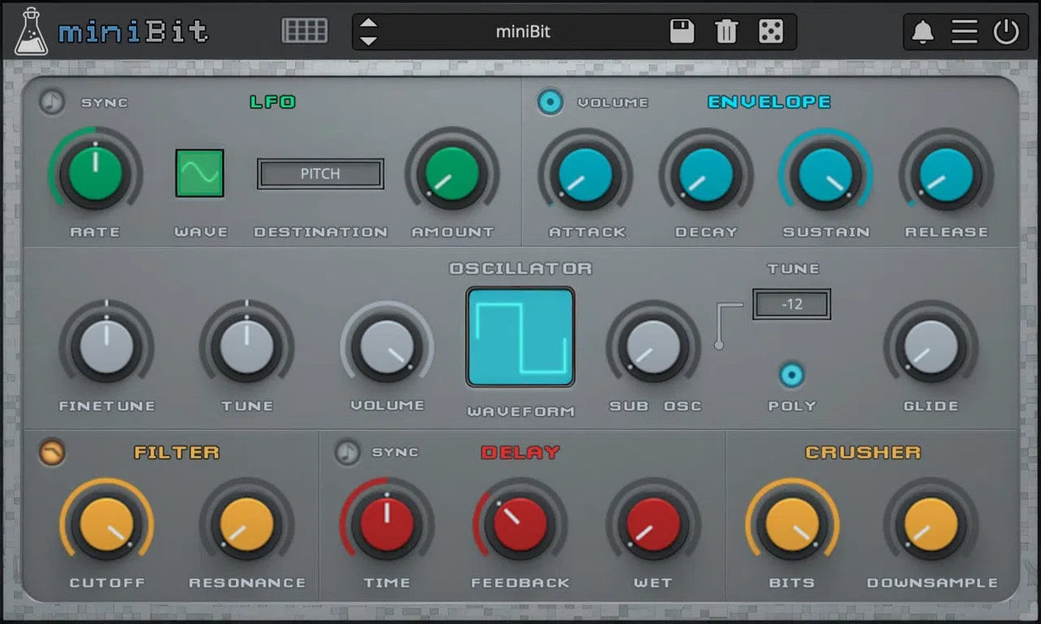Screen dimensions: 1041x624
Task: Click the Cutoff knob
Action: [x=106, y=523]
